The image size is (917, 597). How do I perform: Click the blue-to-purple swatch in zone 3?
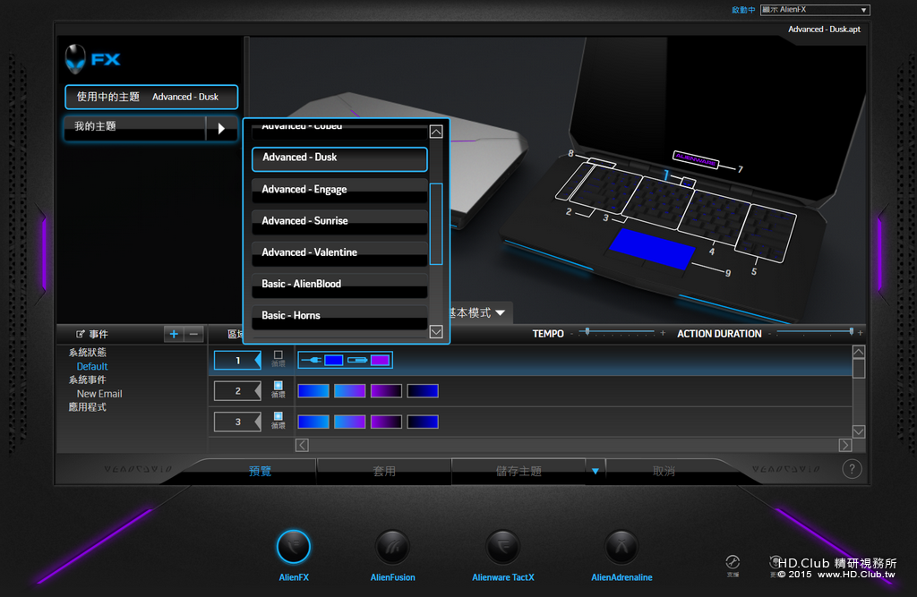tap(350, 422)
